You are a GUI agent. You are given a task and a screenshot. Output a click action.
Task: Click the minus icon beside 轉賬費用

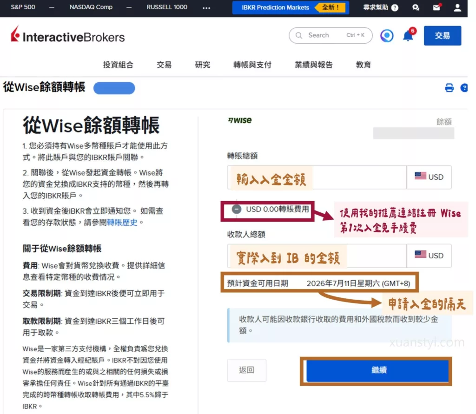[237, 209]
